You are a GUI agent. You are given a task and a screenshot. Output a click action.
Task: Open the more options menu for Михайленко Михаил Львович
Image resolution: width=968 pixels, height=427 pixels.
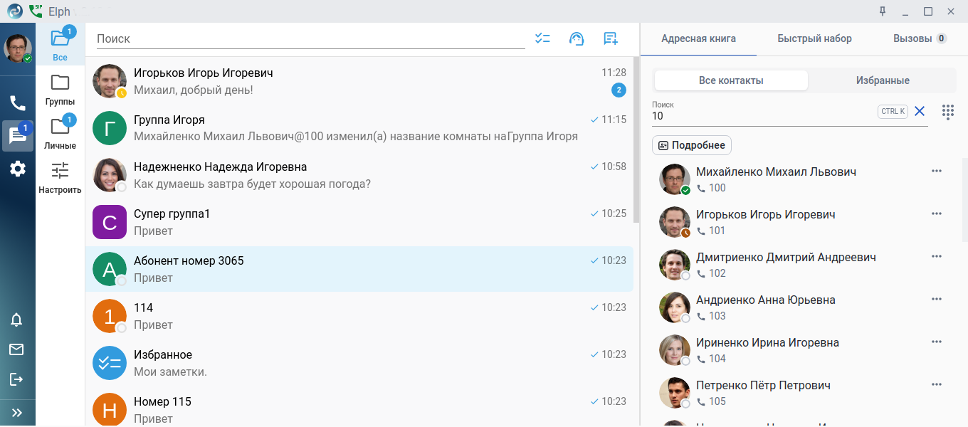click(936, 171)
